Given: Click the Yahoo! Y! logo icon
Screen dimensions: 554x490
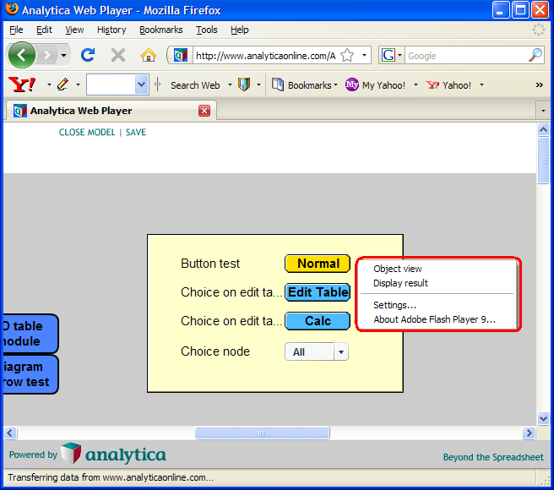Looking at the screenshot, I should (x=22, y=84).
